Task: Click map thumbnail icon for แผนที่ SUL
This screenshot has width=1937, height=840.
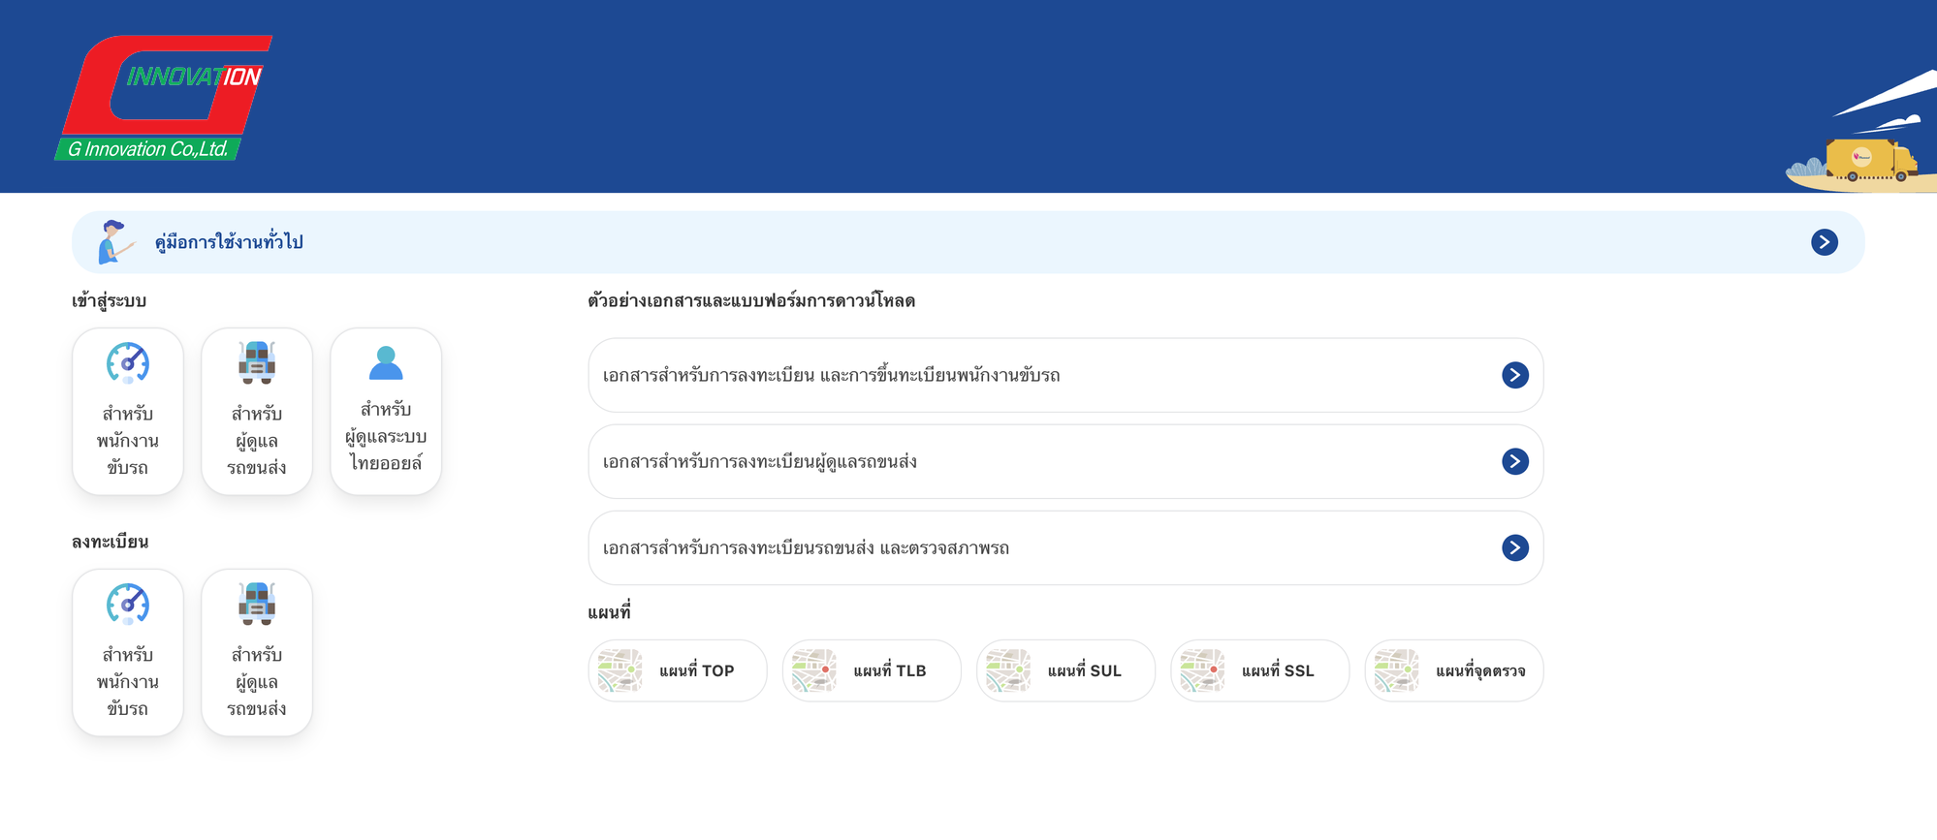Action: [1008, 670]
